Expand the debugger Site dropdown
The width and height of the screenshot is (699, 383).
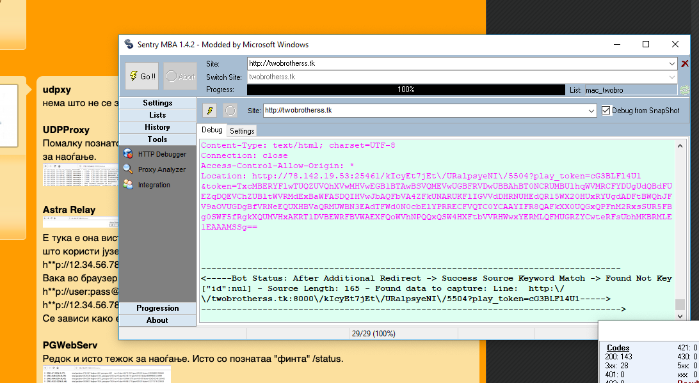(x=591, y=111)
